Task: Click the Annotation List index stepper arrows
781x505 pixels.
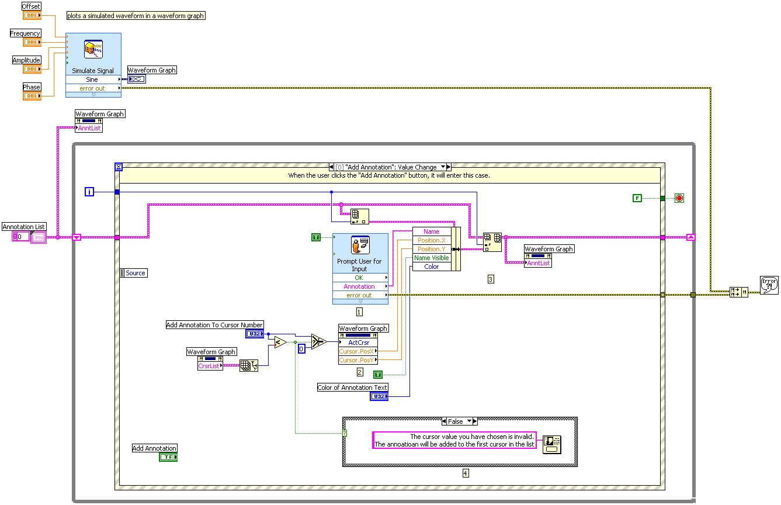Action: tap(16, 237)
